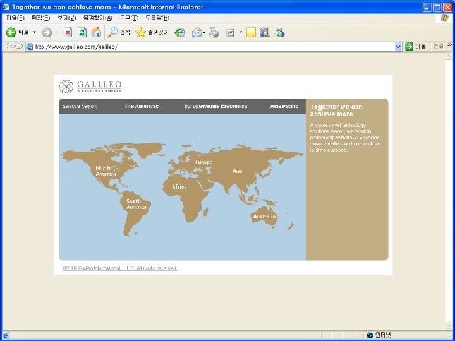Screen dimensions: 455x341
Task: Open the Favorites menu
Action: coord(98,18)
